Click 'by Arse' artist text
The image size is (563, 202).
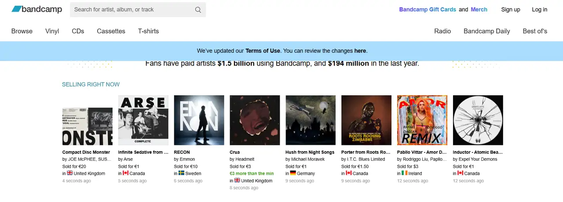126,159
